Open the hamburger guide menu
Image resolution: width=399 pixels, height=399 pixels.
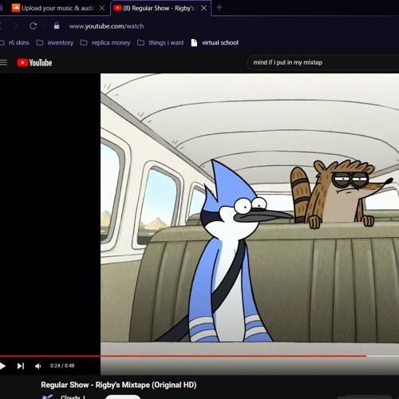click(x=3, y=62)
